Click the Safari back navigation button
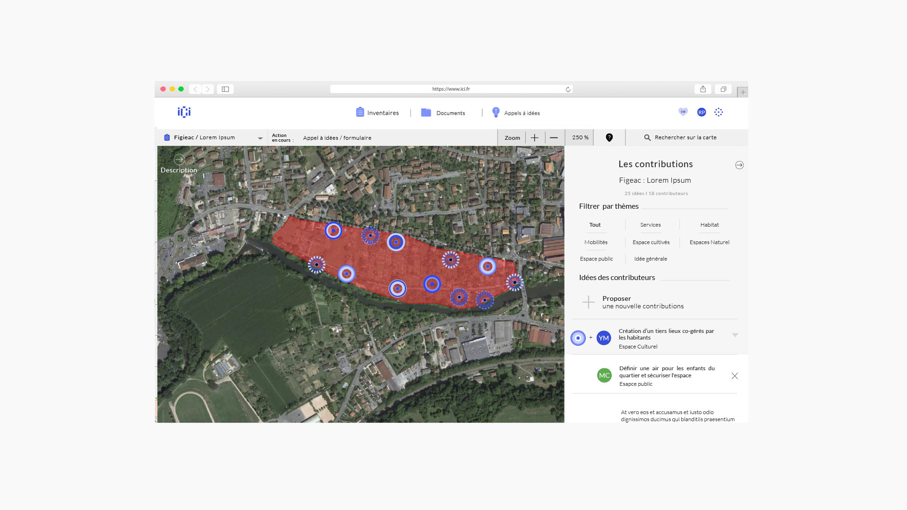The width and height of the screenshot is (907, 510). (195, 89)
